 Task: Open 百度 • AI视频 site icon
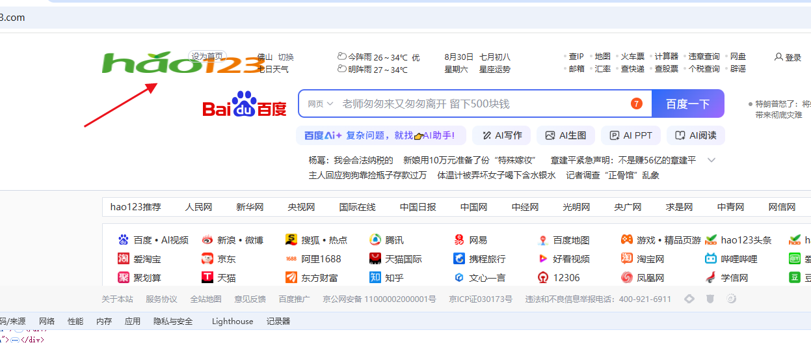[124, 240]
